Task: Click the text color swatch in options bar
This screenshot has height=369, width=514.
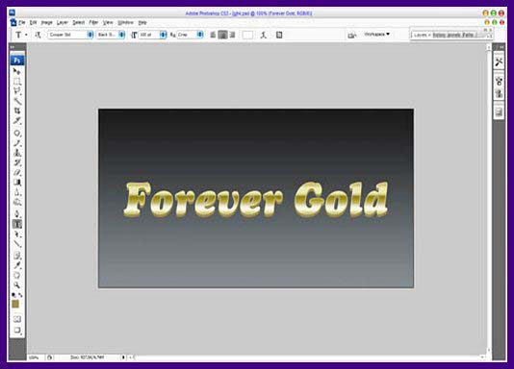Action: [247, 35]
